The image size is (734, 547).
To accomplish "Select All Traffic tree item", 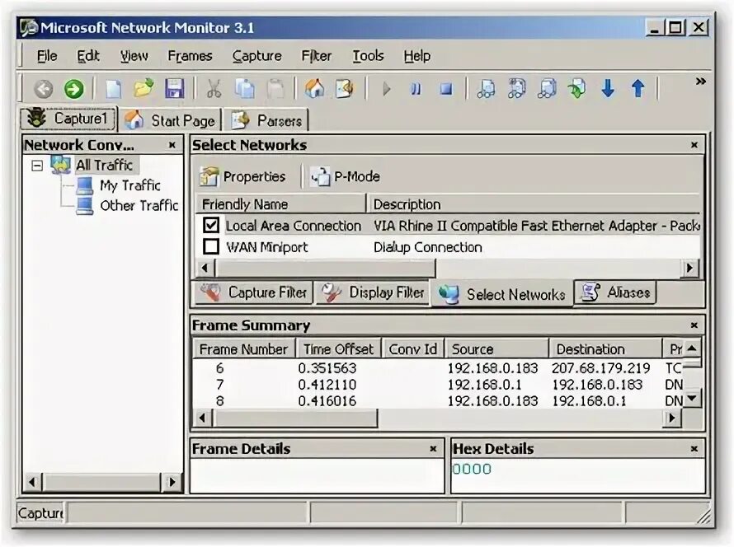I will point(105,165).
